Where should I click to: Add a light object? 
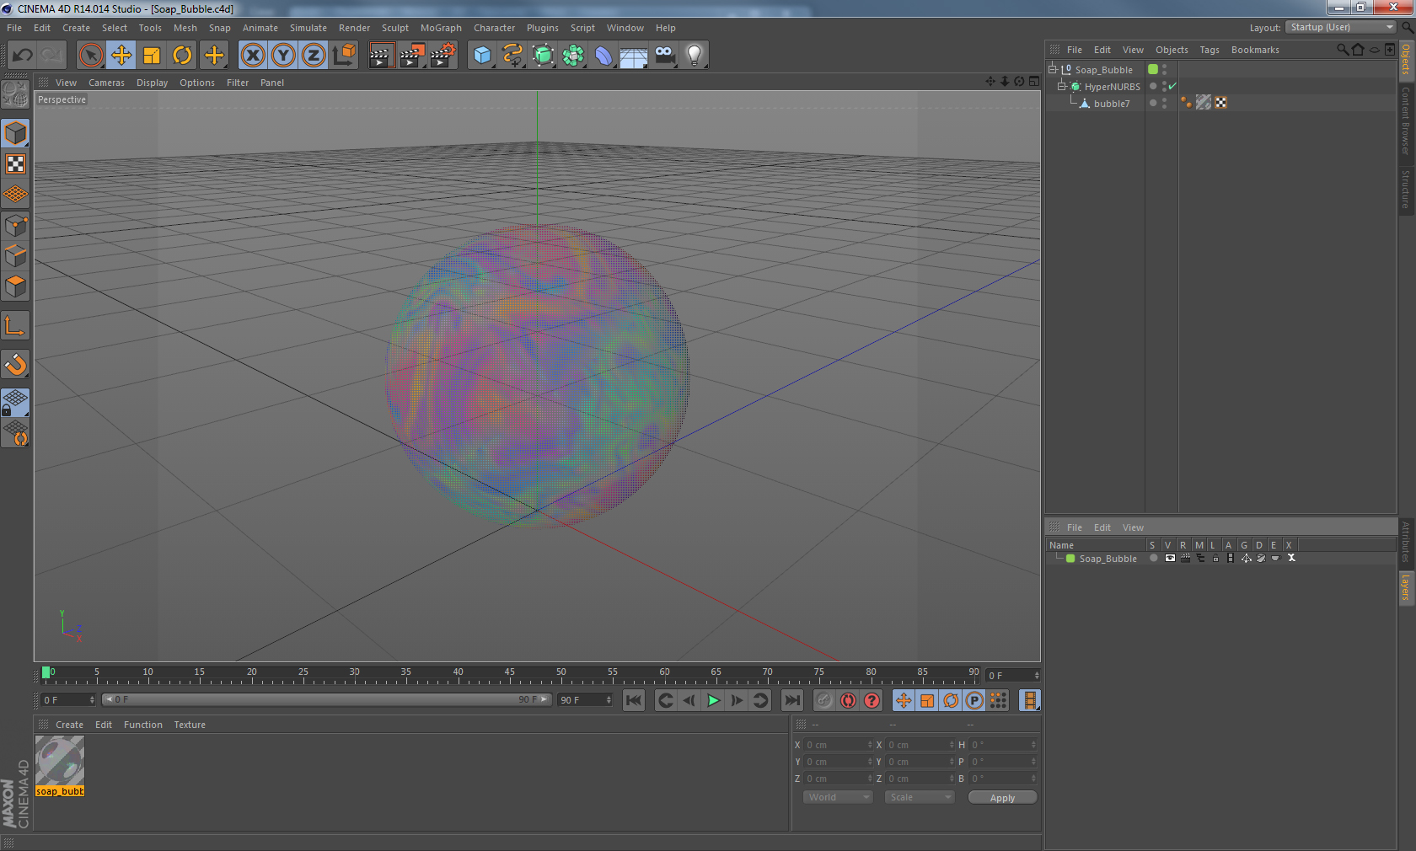695,56
